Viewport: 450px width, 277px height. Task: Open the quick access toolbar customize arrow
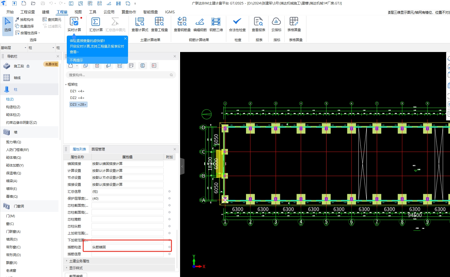click(135, 4)
